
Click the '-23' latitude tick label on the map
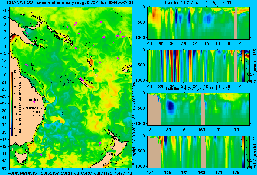coord(3,89)
